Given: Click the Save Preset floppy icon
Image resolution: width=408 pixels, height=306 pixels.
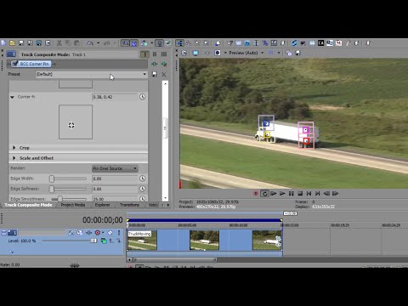Looking at the screenshot, I should (x=155, y=74).
